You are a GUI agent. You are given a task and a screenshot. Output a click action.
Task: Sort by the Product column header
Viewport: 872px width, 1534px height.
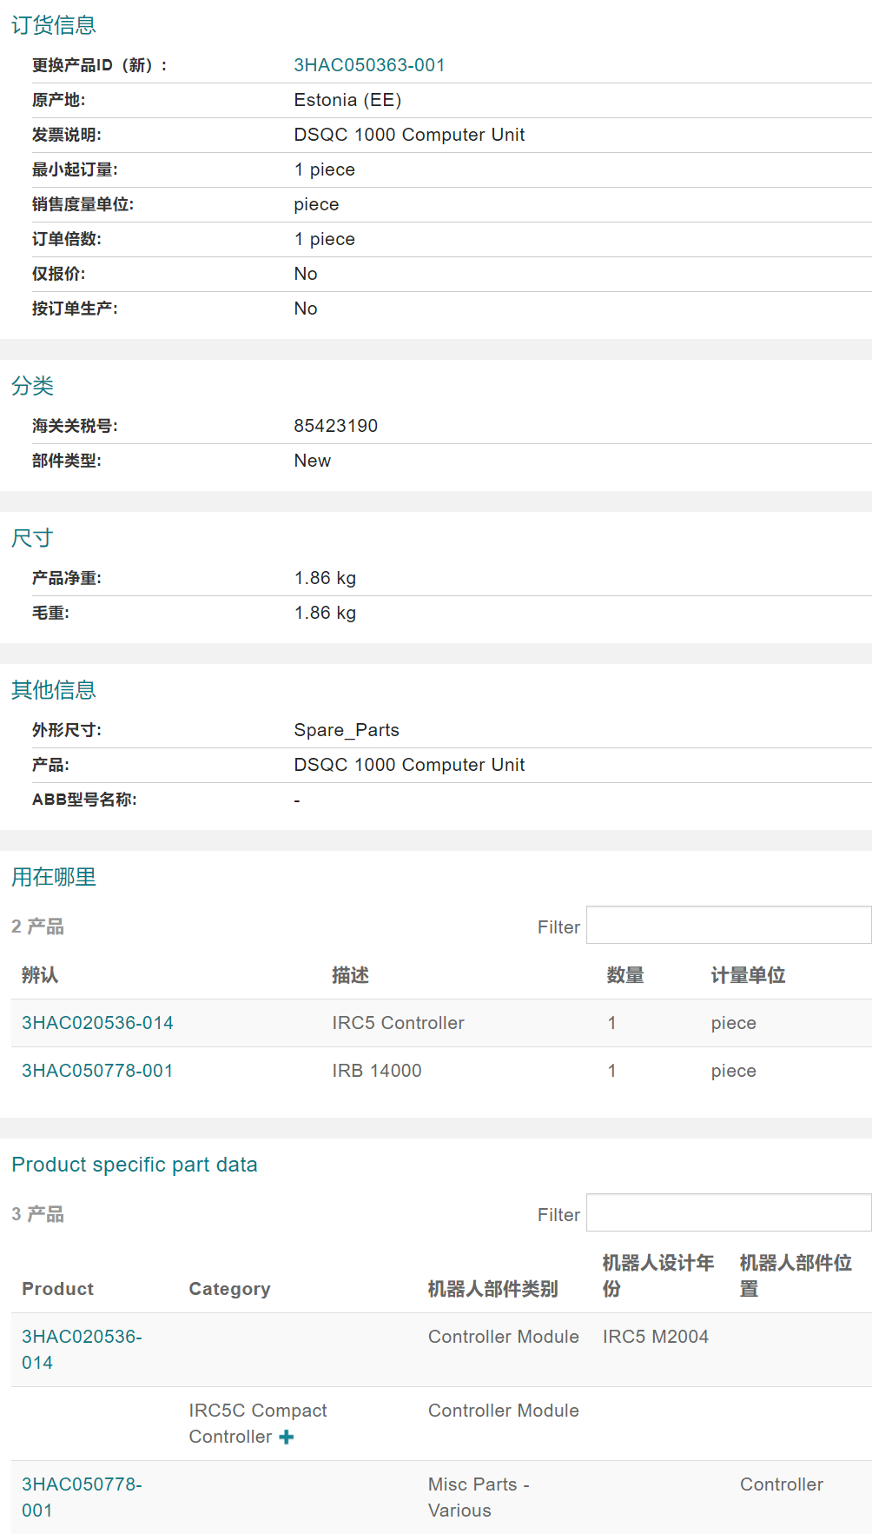[58, 1289]
